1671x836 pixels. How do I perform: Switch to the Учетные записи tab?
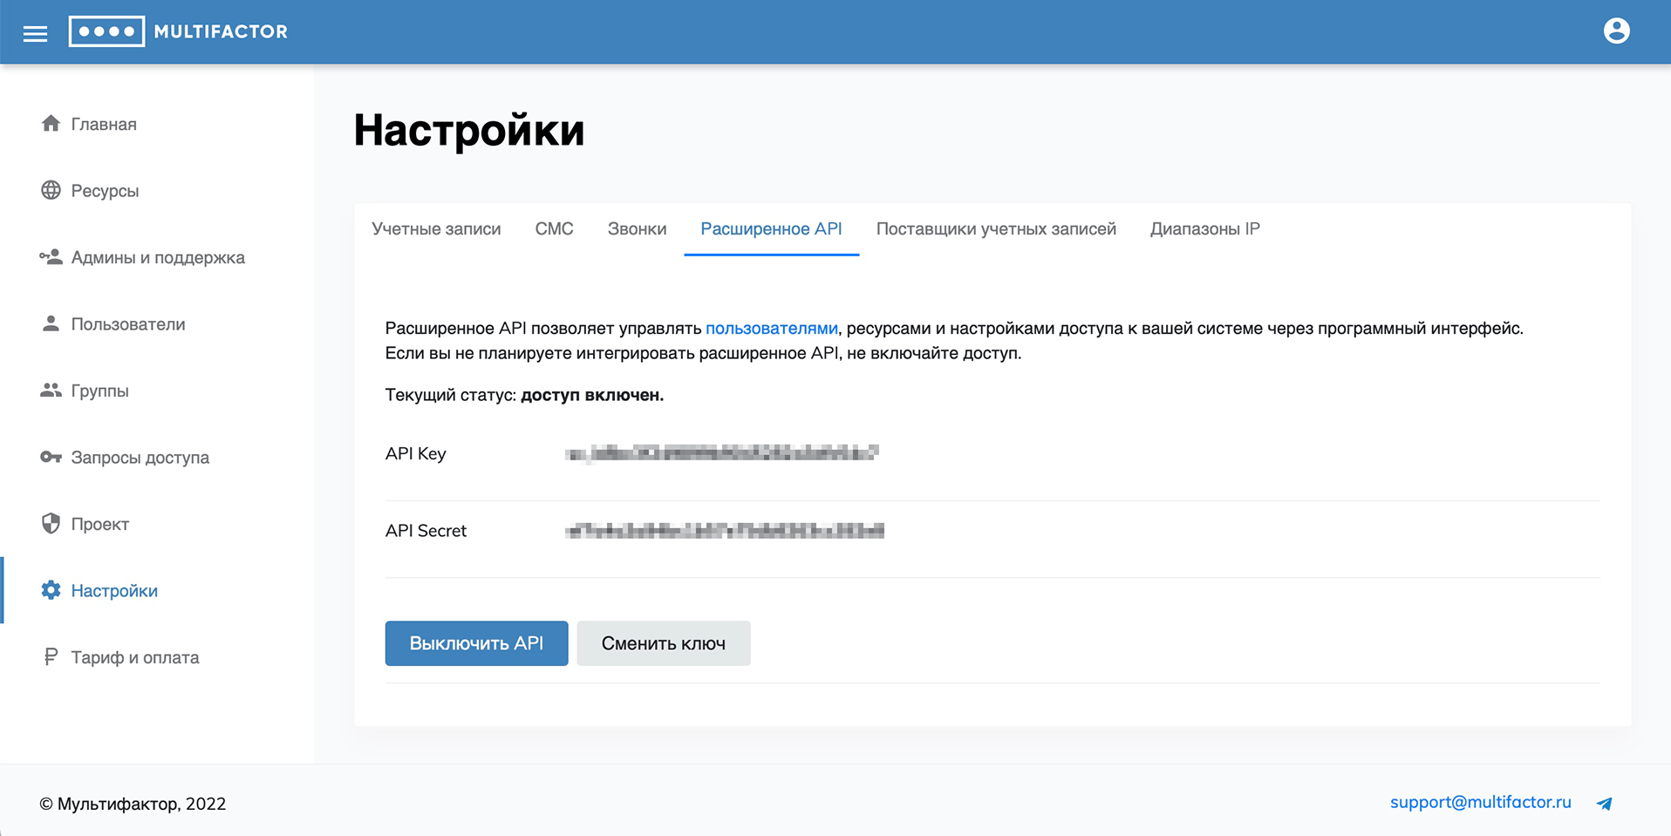click(436, 229)
